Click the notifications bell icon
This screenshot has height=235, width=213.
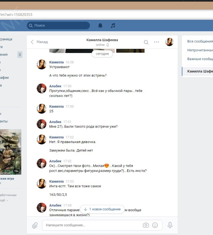100,25
